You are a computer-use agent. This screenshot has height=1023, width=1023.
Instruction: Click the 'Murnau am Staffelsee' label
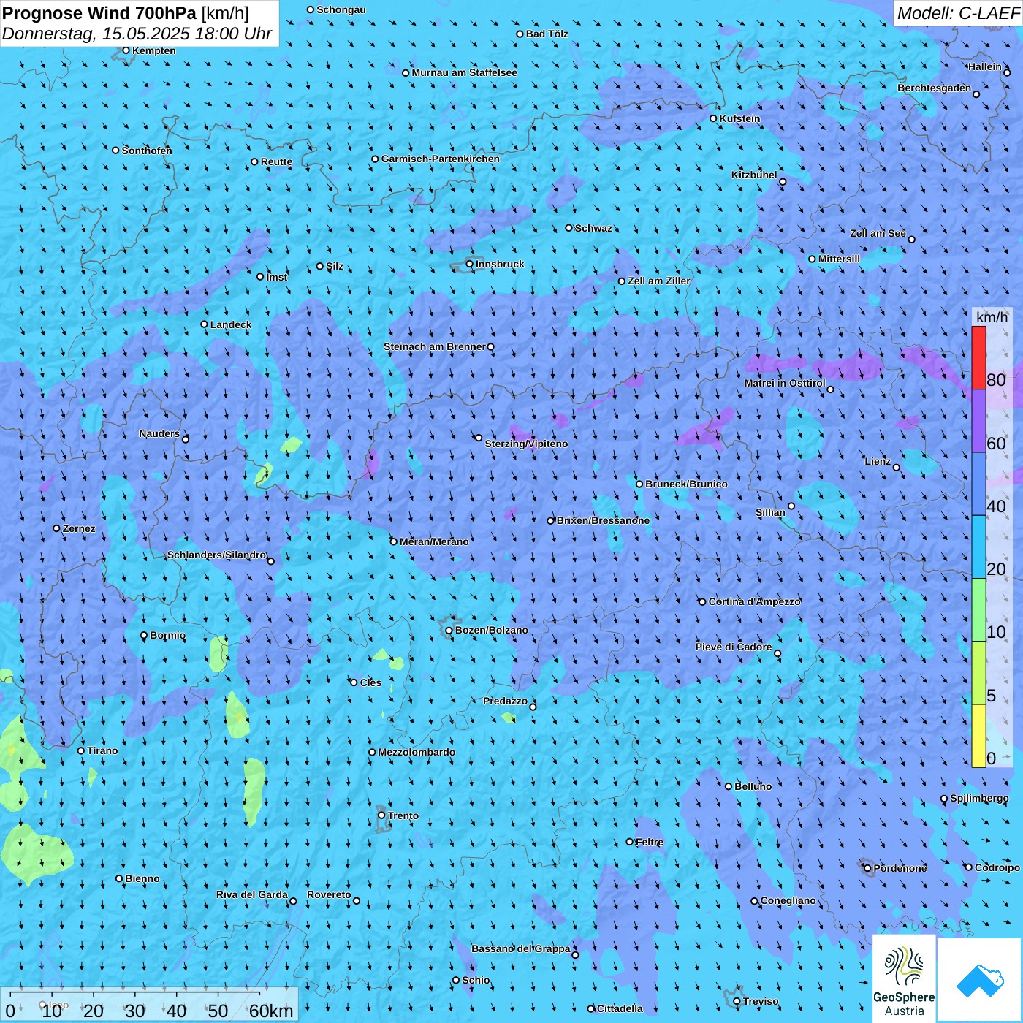[465, 72]
